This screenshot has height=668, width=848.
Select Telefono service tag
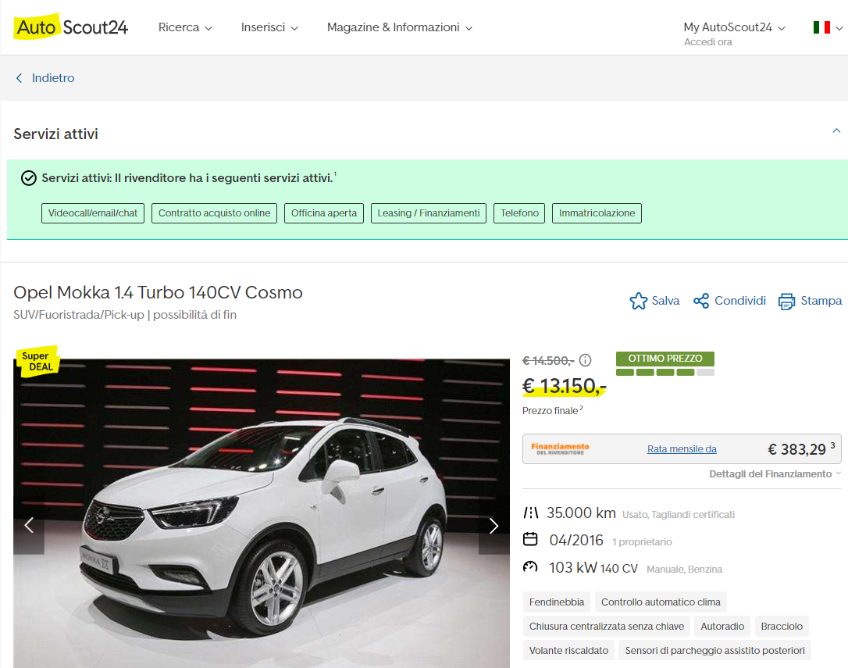tap(519, 213)
